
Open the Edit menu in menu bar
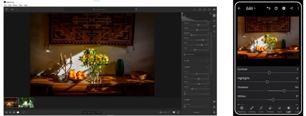[x=10, y=5]
